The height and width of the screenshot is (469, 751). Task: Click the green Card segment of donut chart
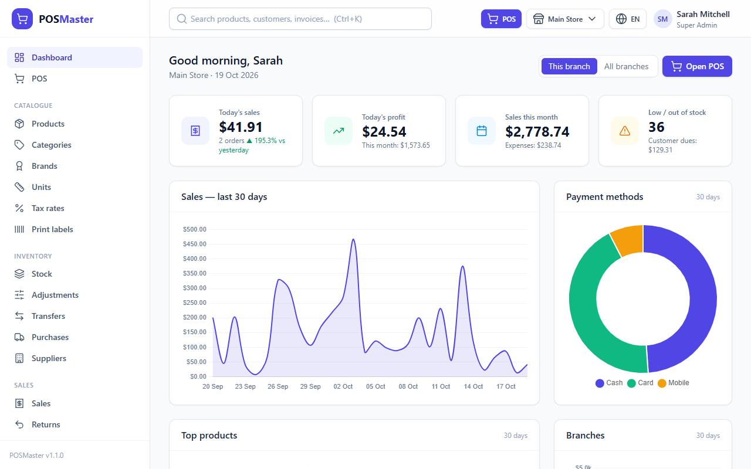click(x=584, y=305)
